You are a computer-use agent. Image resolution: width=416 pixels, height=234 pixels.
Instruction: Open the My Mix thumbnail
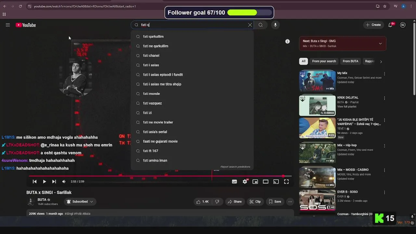(x=317, y=81)
